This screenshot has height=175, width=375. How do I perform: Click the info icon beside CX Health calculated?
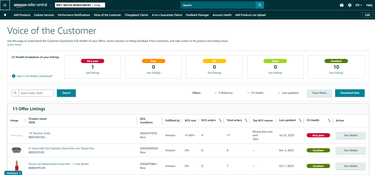pos(14,76)
